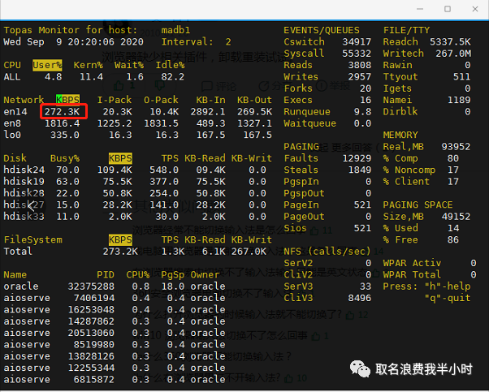Image resolution: width=489 pixels, height=392 pixels.
Task: Click the "h"-help hint text
Action: click(x=448, y=286)
